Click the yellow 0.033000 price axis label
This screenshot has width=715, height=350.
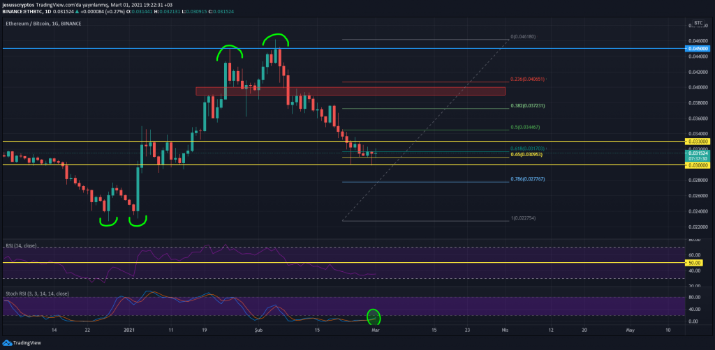coord(696,142)
